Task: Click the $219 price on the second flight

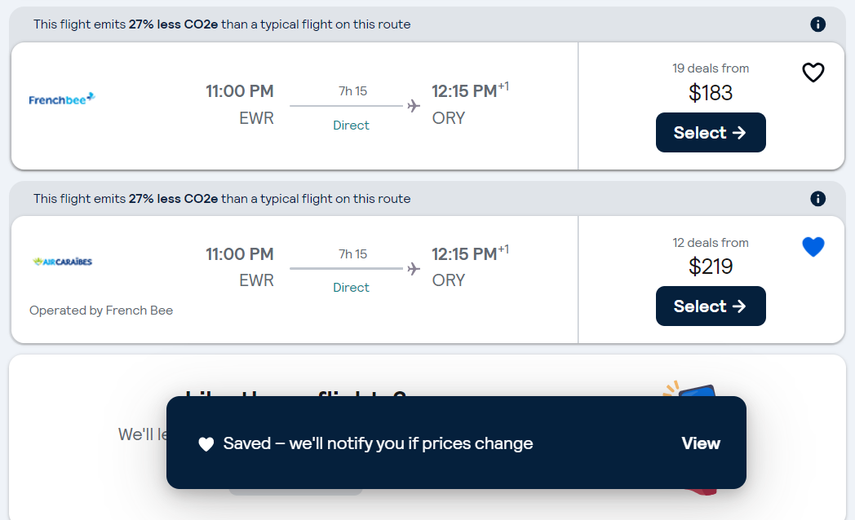Action: pyautogui.click(x=710, y=267)
